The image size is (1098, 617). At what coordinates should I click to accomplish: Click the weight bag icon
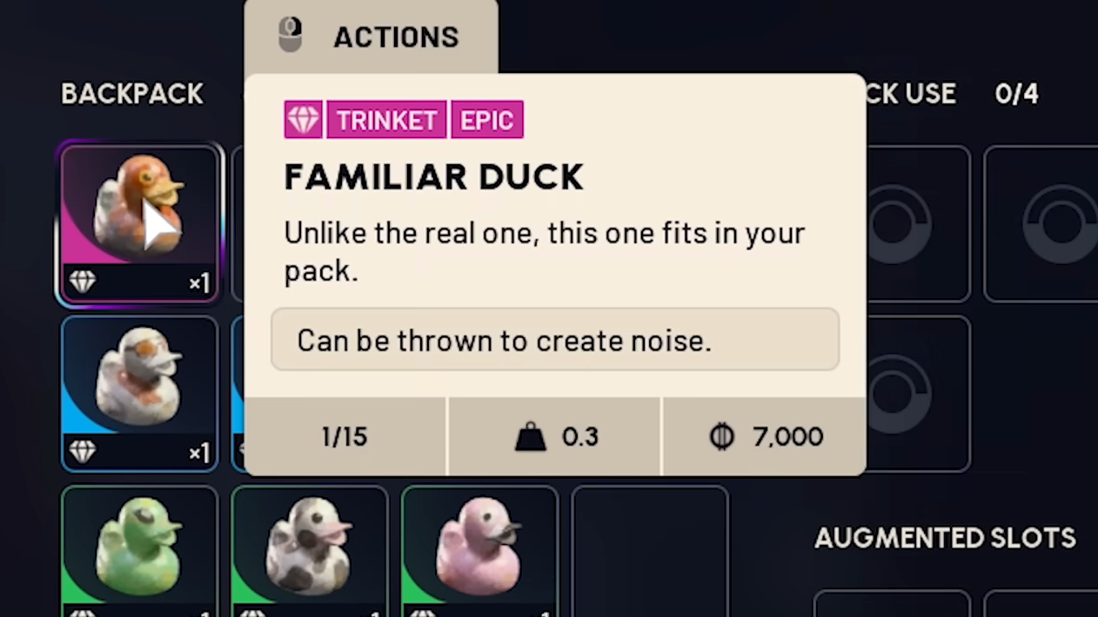pos(530,437)
